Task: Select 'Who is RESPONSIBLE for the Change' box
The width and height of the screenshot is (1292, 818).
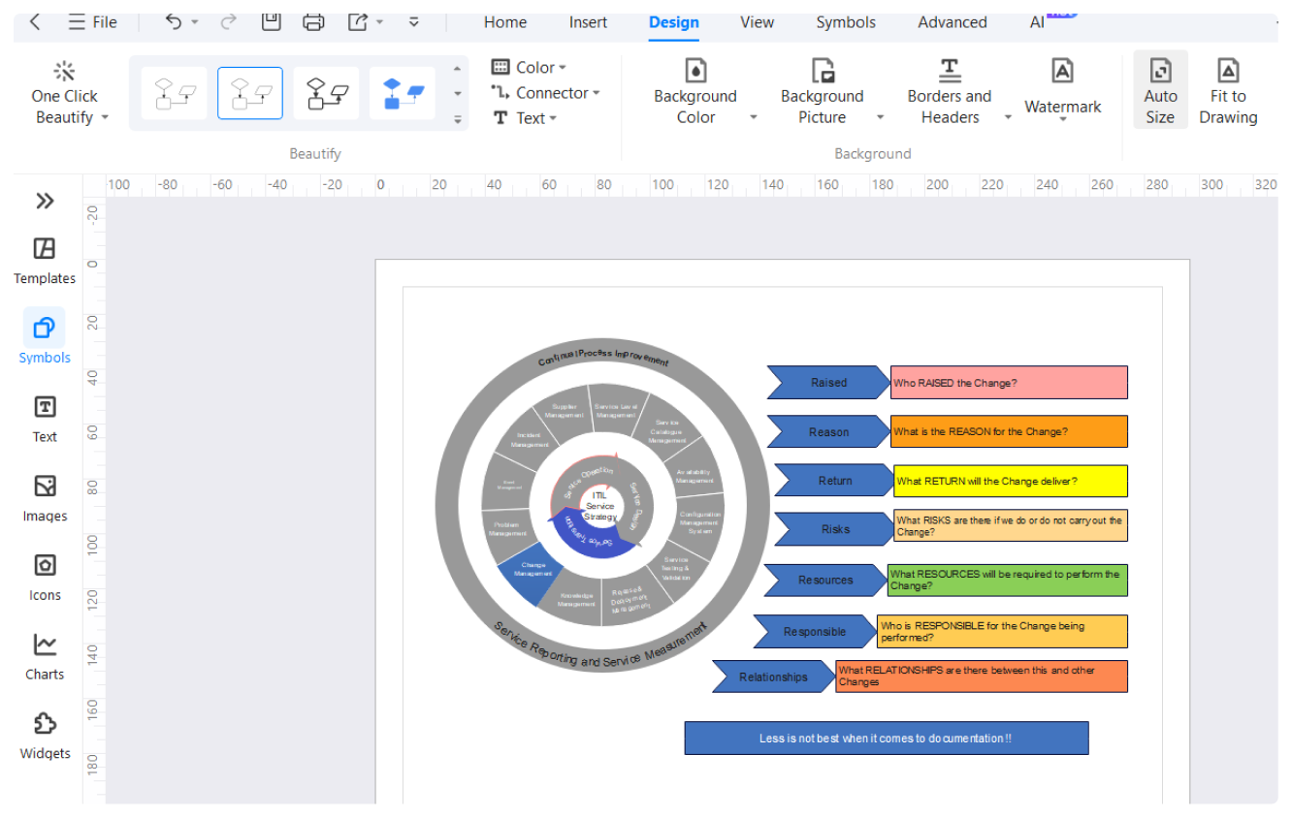Action: coord(1002,632)
